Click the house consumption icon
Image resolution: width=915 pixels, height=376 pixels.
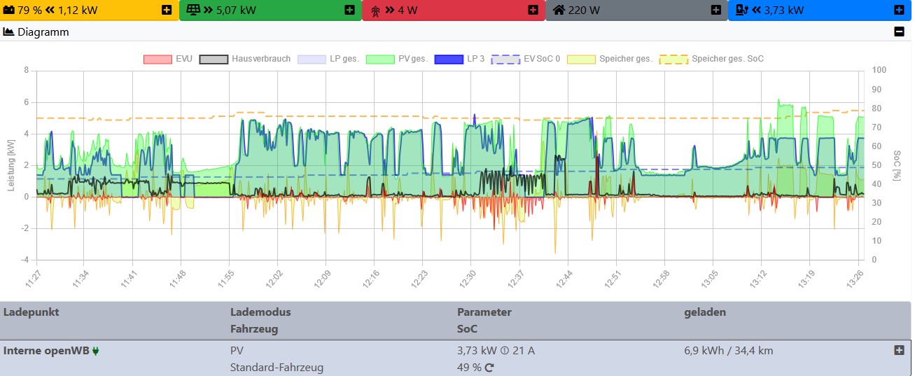(559, 10)
